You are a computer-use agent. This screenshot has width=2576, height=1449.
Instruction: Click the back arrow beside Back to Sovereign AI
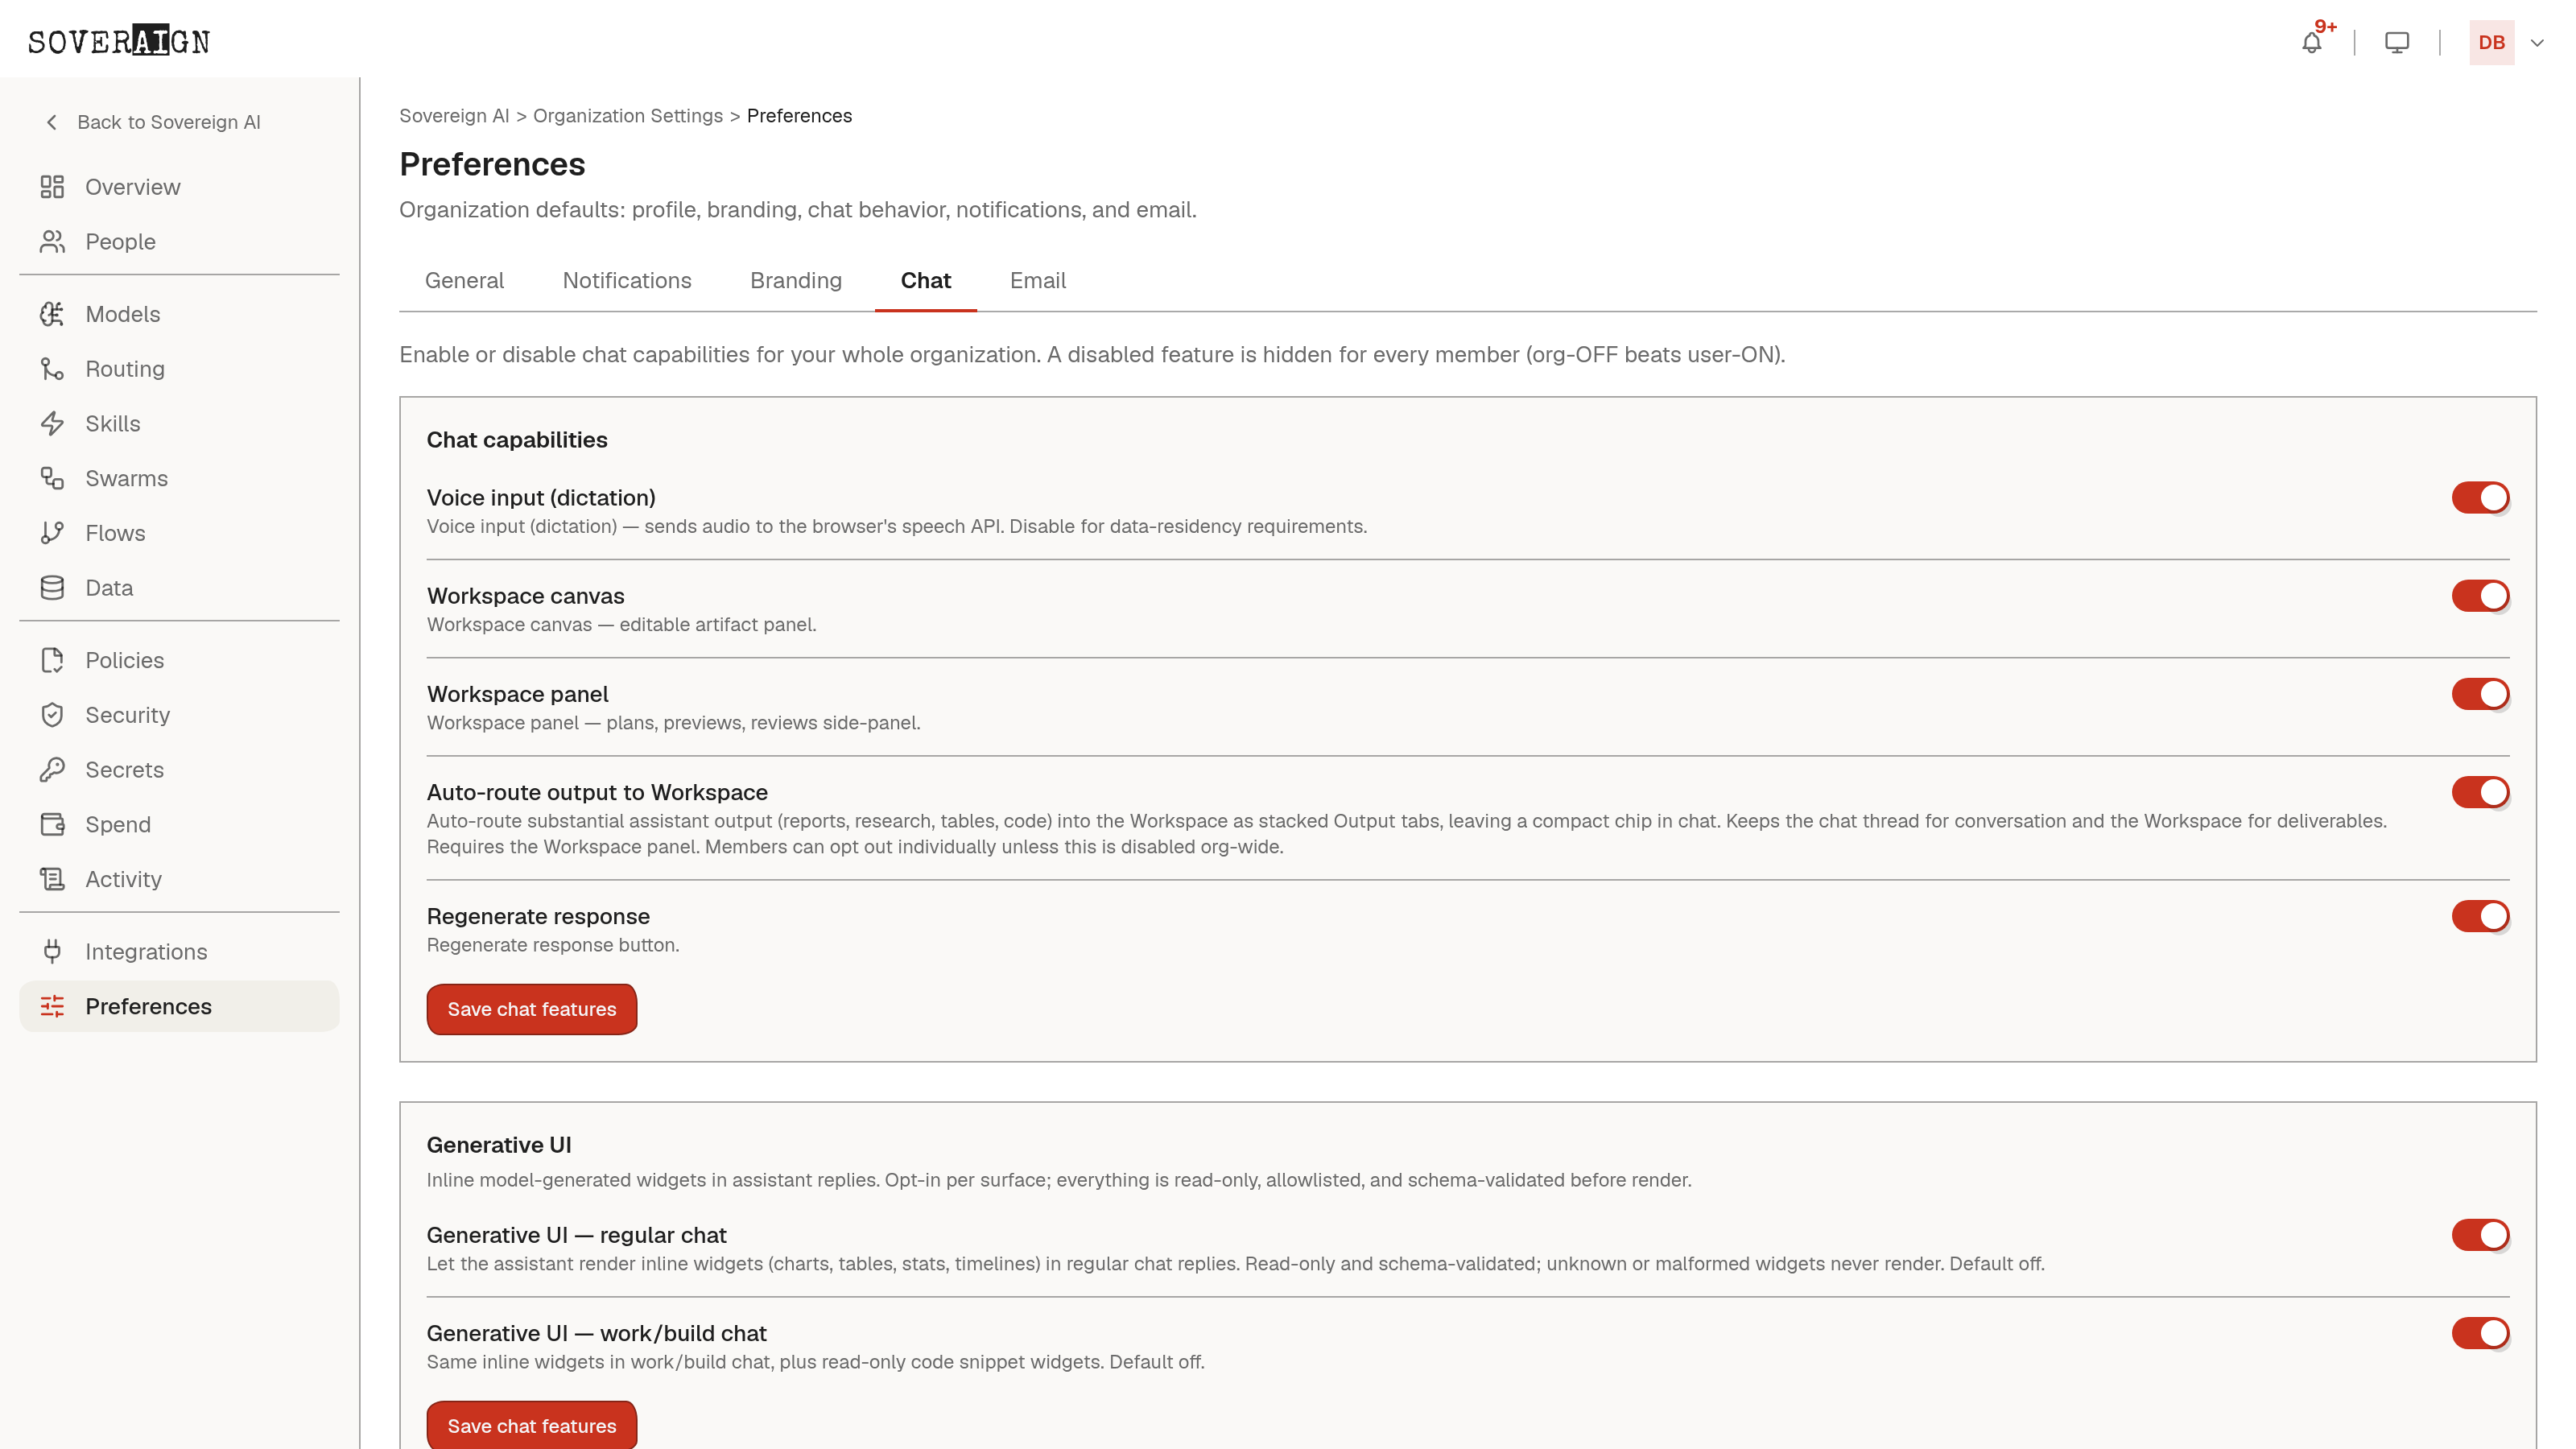tap(52, 122)
